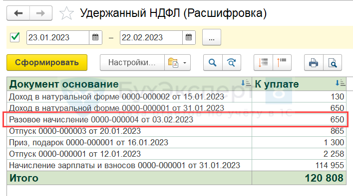Click the amount cell 865
The image size is (353, 196).
tap(299, 131)
